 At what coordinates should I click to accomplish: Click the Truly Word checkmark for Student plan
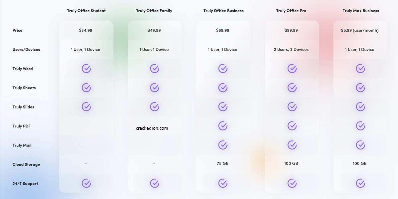[86, 69]
